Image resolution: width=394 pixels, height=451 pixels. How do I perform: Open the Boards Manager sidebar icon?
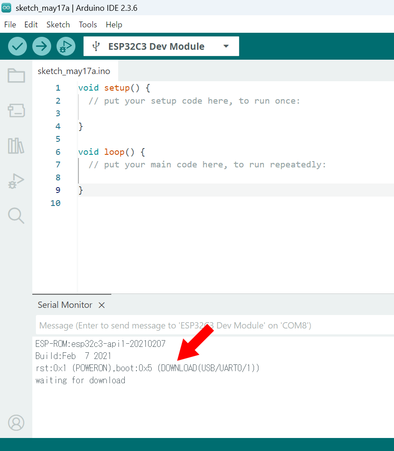coord(16,110)
